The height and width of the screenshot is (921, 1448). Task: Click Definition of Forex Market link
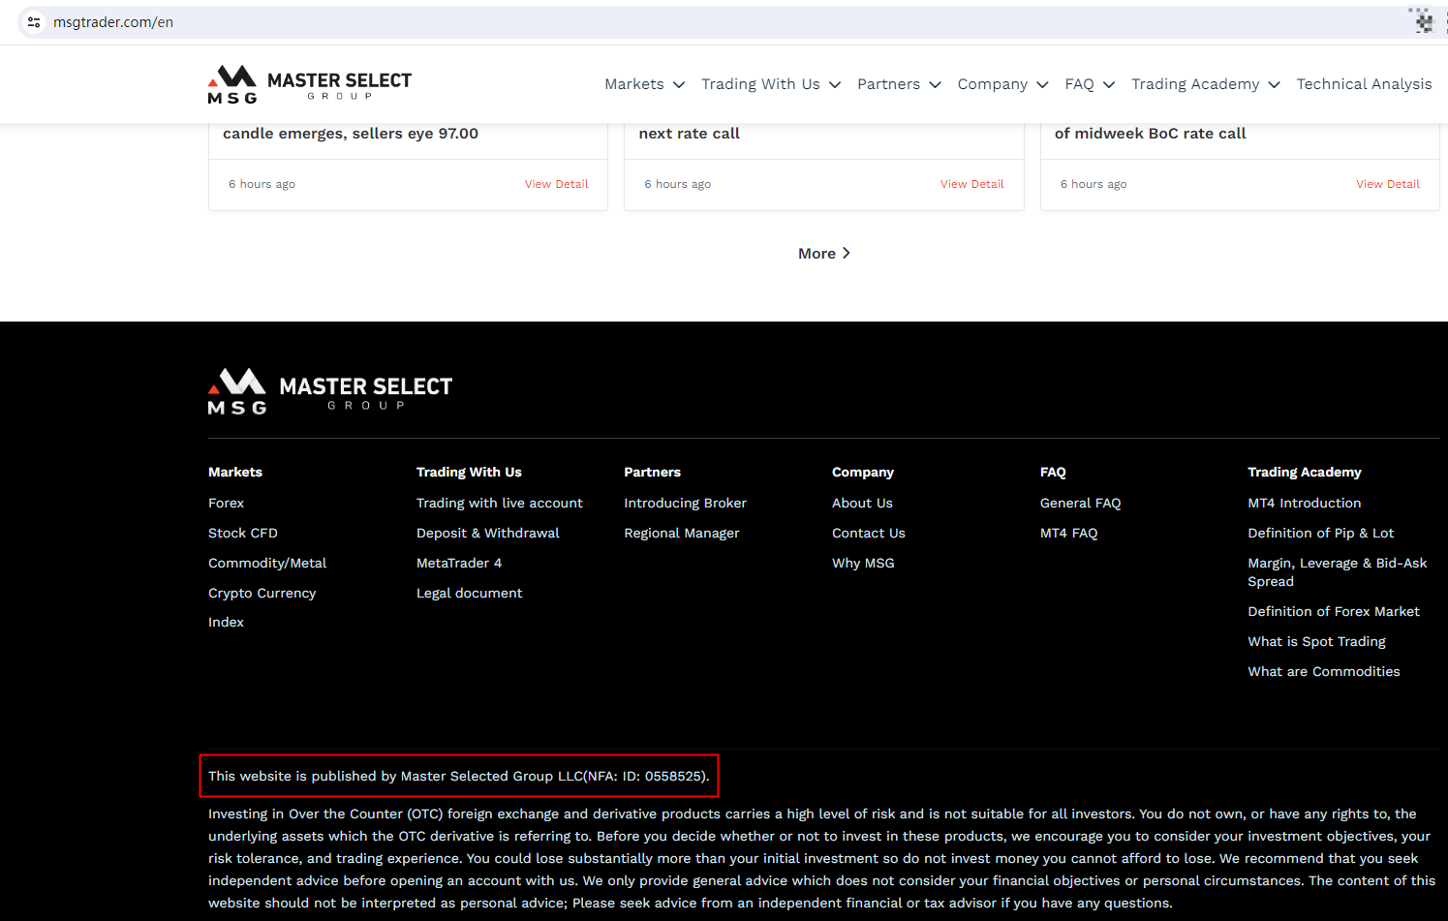tap(1334, 612)
